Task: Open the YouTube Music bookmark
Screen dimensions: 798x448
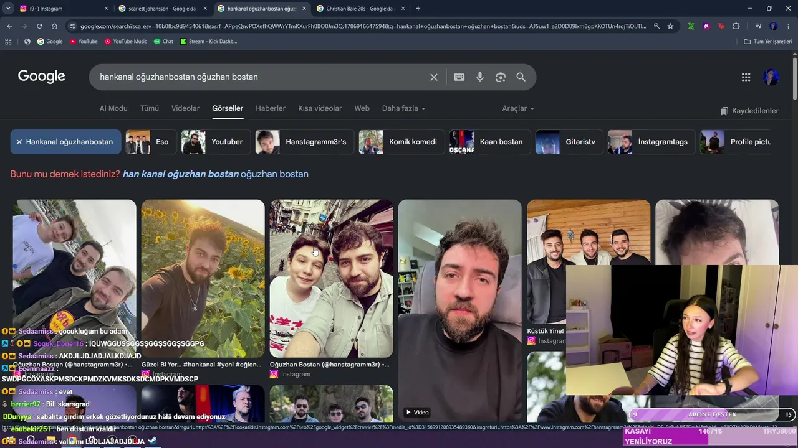Action: click(x=126, y=42)
